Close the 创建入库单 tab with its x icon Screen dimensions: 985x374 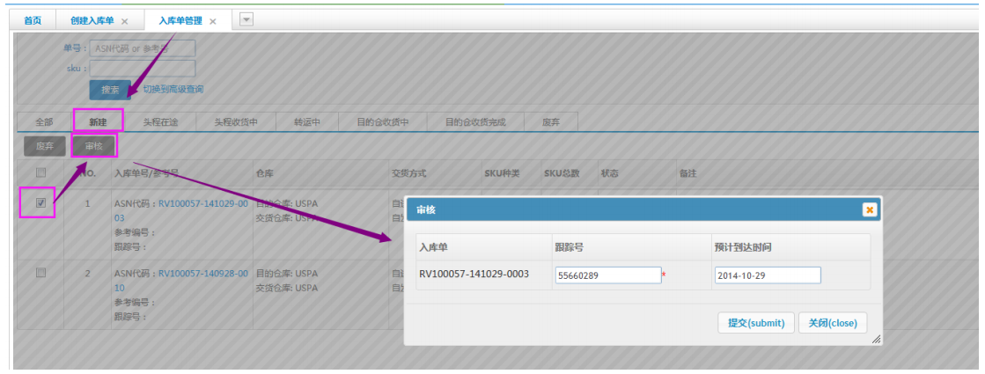pos(124,21)
